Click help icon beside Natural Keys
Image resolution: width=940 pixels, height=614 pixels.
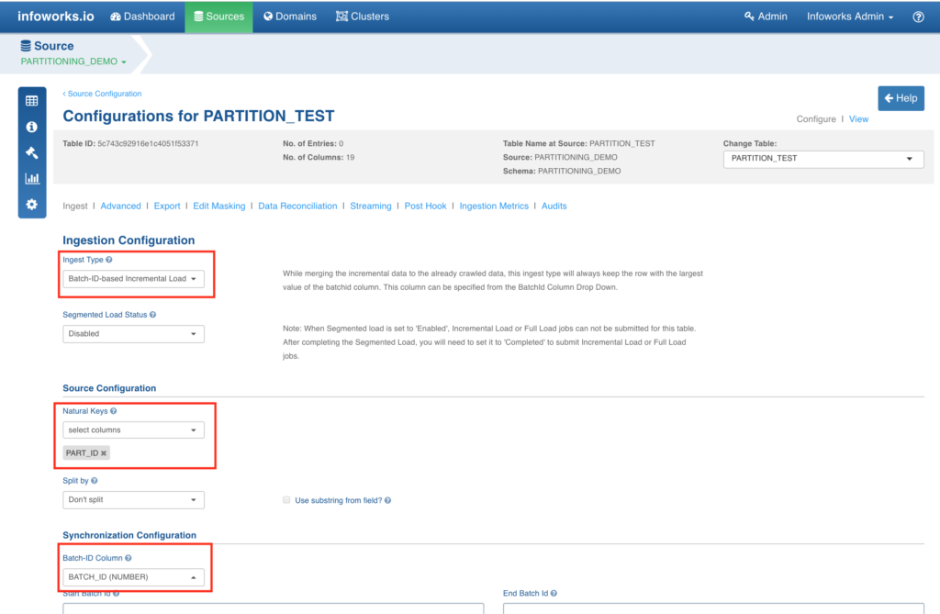tap(113, 411)
